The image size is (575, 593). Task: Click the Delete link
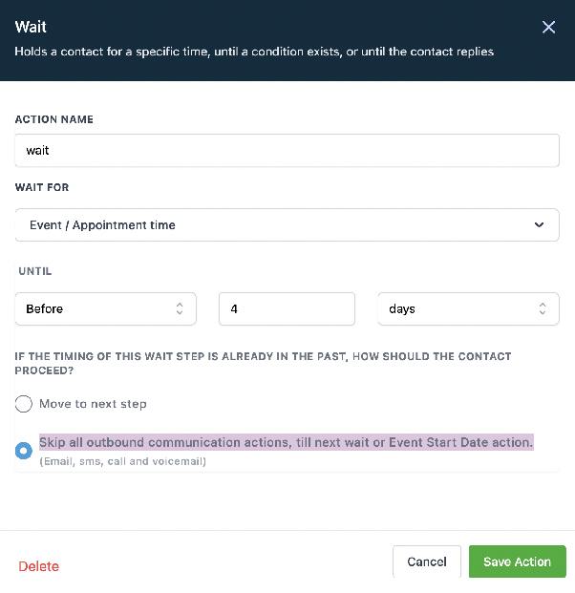point(38,566)
